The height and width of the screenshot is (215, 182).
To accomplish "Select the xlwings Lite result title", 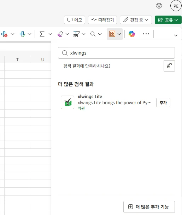I will click(x=90, y=97).
